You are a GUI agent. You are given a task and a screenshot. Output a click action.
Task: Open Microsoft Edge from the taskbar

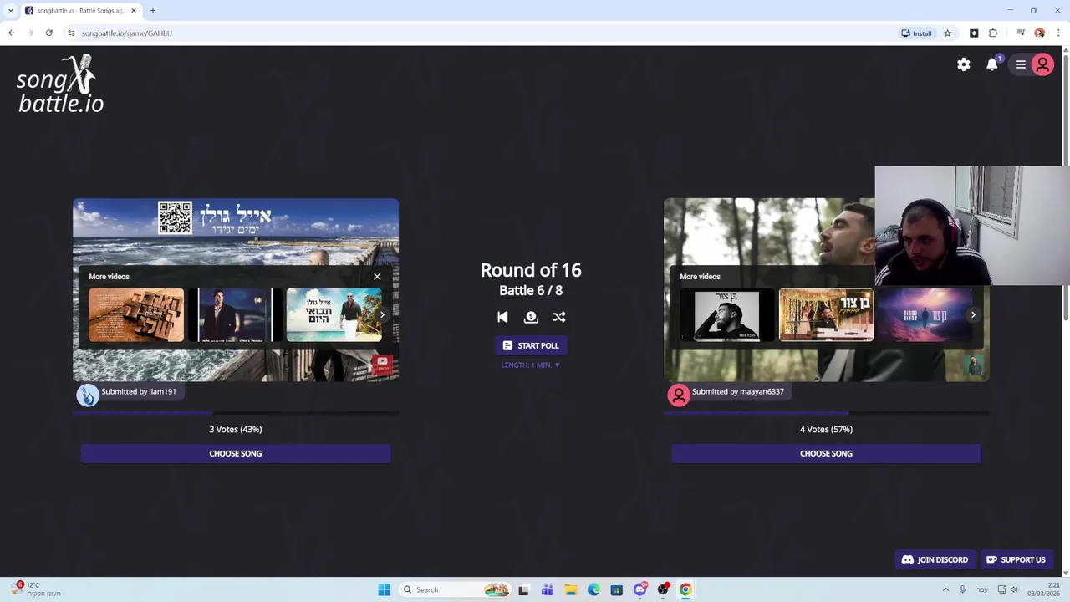pos(594,589)
